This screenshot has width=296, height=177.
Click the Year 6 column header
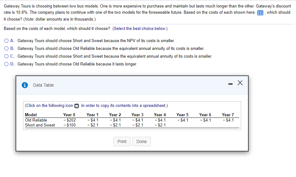pyautogui.click(x=205, y=115)
